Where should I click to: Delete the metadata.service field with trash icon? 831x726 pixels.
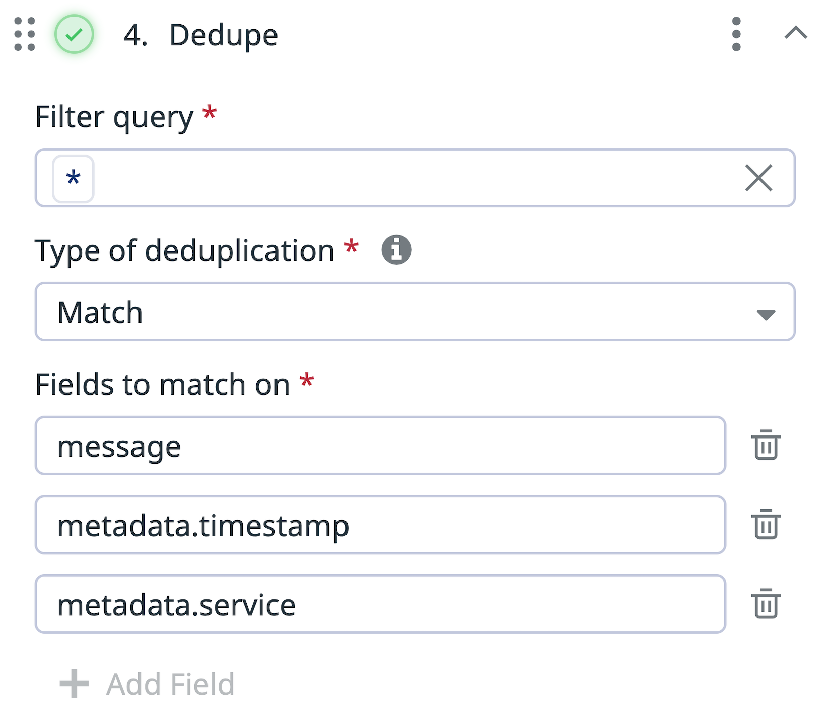(x=765, y=605)
